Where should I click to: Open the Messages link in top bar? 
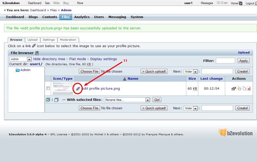pyautogui.click(x=207, y=3)
